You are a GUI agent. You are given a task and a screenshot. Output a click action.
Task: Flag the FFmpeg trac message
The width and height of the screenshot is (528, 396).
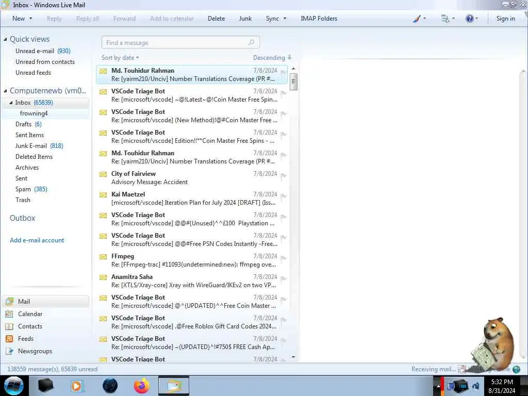(283, 258)
